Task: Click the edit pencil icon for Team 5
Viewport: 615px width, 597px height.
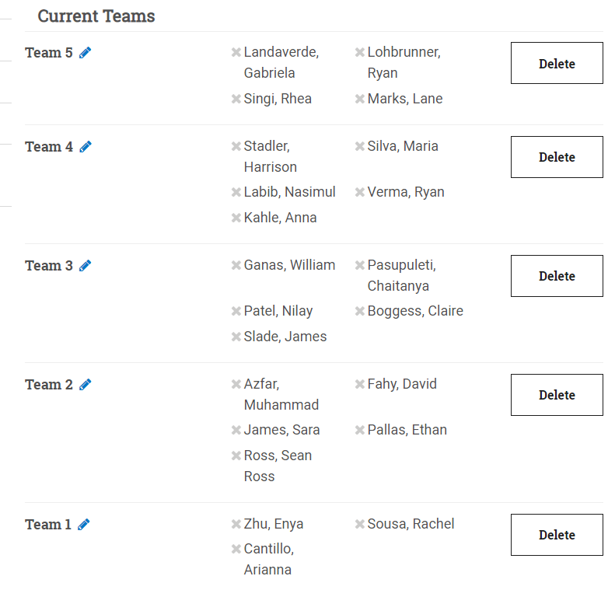Action: tap(86, 53)
